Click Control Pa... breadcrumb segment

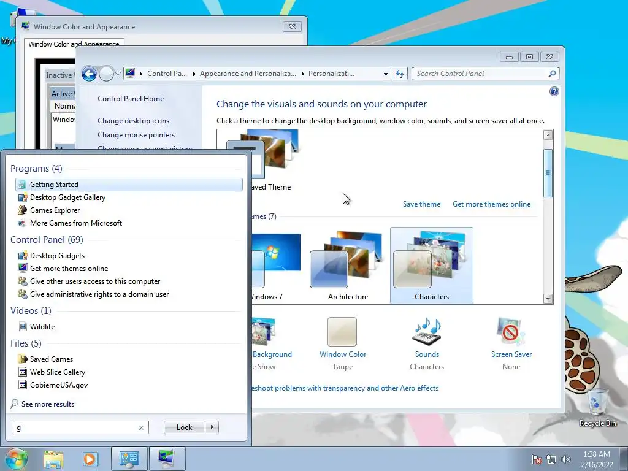point(167,74)
